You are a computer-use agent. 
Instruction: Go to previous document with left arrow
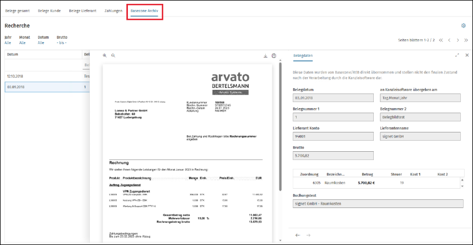click(298, 235)
